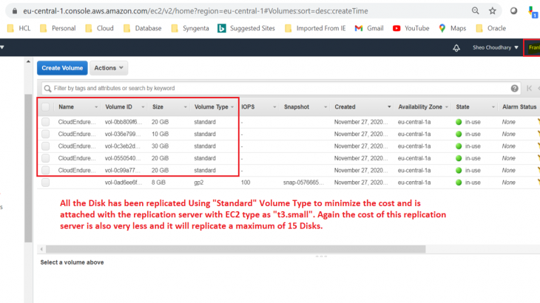The width and height of the screenshot is (540, 303).
Task: Click the Create Volume button
Action: click(62, 68)
